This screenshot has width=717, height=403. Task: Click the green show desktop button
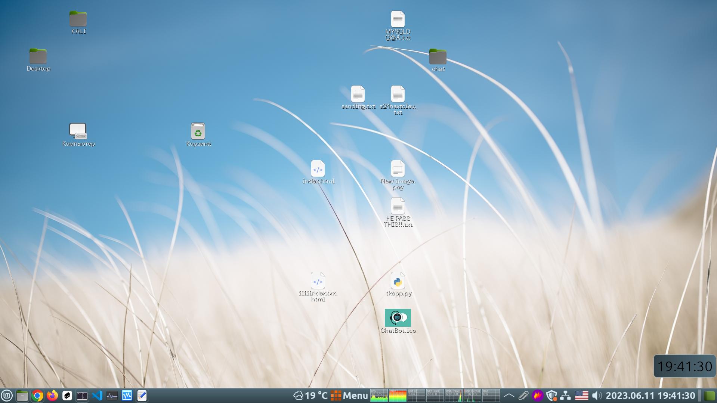(x=709, y=396)
